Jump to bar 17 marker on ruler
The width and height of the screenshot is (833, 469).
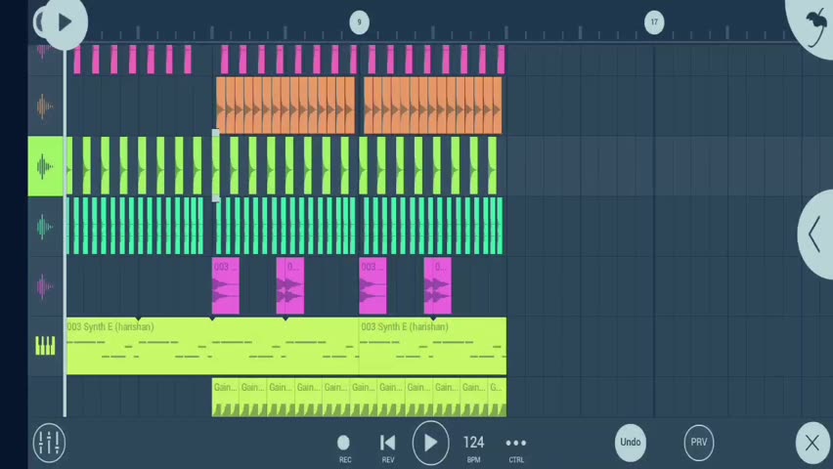654,22
